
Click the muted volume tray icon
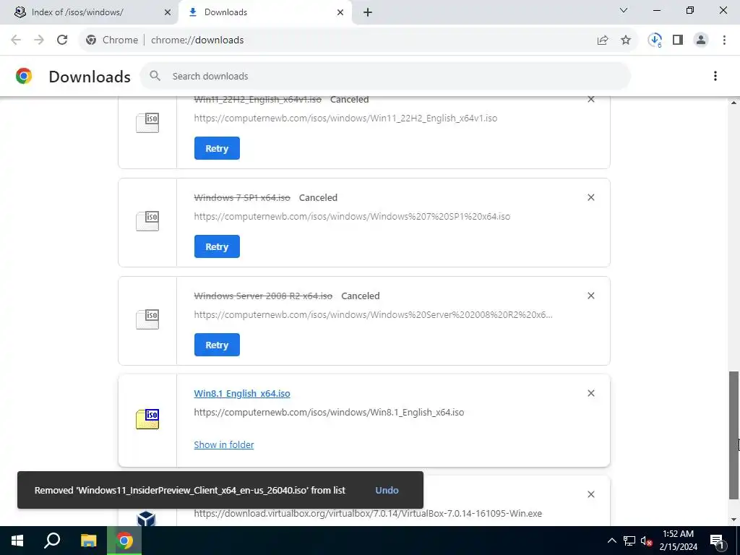pos(647,541)
